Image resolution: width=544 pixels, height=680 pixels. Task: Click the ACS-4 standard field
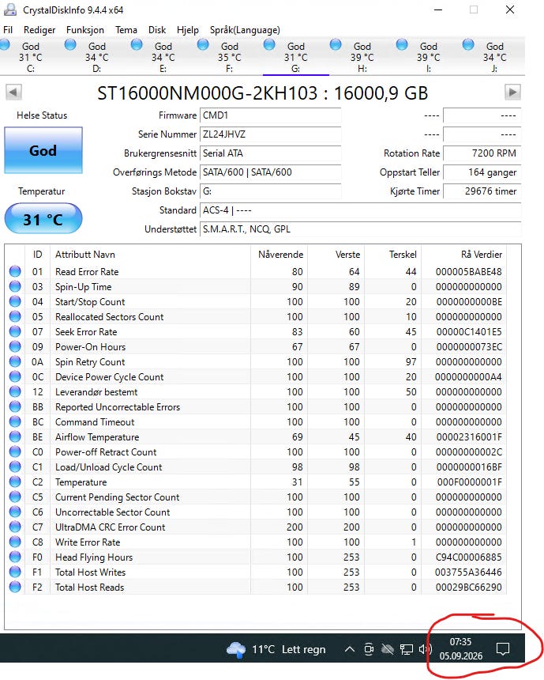click(360, 210)
